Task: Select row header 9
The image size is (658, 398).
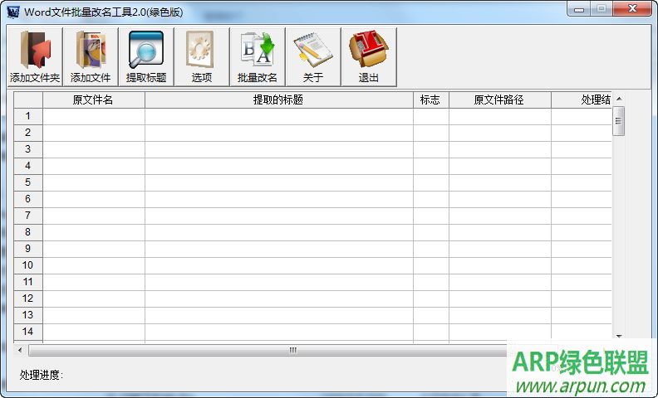Action: [x=28, y=249]
